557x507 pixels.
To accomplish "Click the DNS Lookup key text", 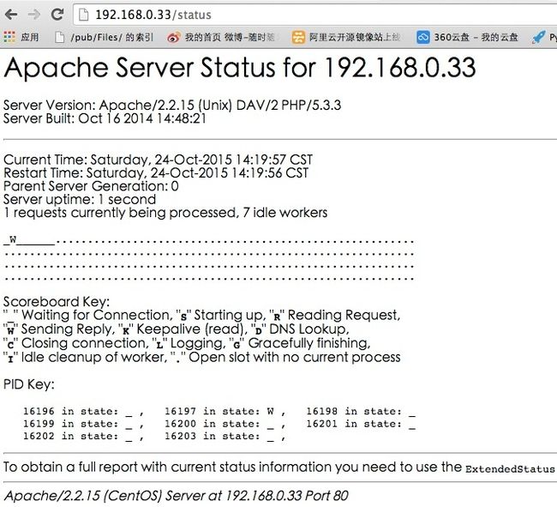I will click(x=309, y=329).
